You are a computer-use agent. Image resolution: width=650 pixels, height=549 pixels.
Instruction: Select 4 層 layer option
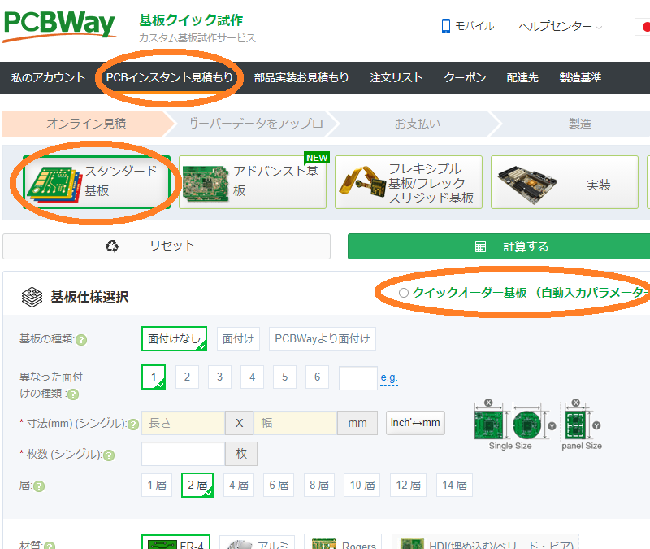[239, 485]
